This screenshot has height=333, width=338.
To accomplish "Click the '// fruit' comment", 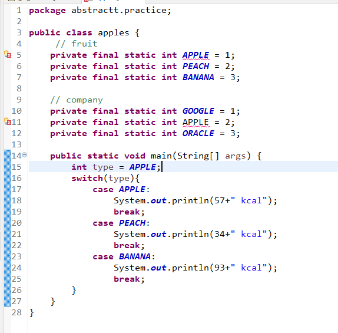I will click(77, 44).
